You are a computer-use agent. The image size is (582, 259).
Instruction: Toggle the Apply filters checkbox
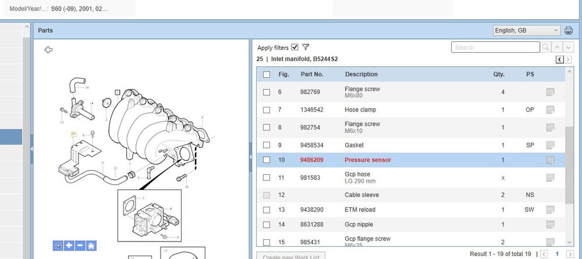294,48
